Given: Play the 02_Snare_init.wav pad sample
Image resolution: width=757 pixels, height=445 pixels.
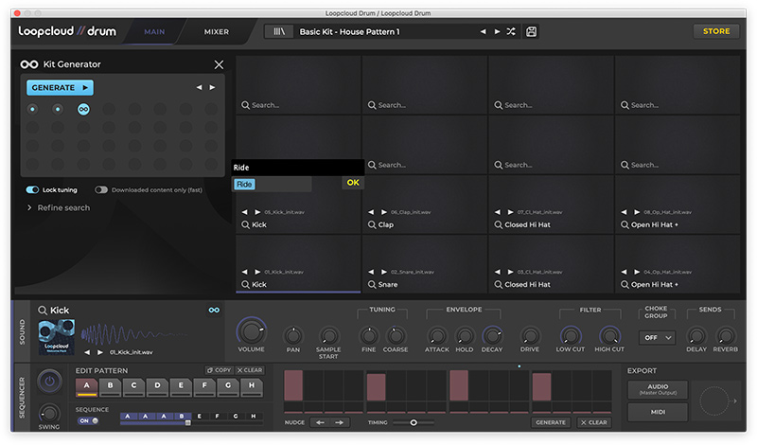Looking at the screenshot, I should click(x=384, y=272).
